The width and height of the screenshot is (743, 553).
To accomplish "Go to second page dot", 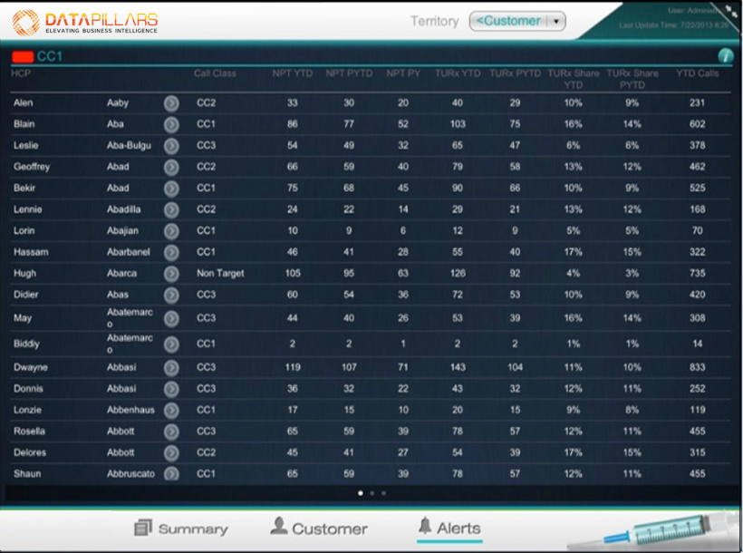I will (372, 493).
